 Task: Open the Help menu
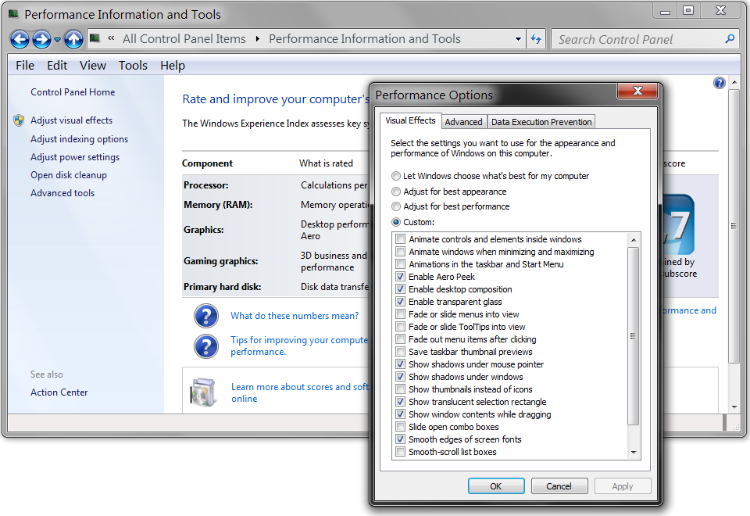point(173,65)
